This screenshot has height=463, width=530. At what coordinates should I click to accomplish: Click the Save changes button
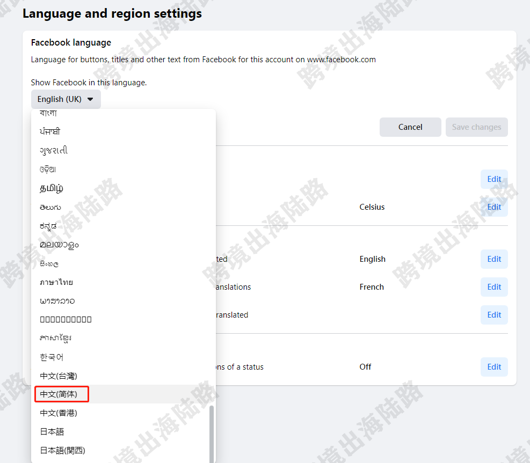point(476,127)
